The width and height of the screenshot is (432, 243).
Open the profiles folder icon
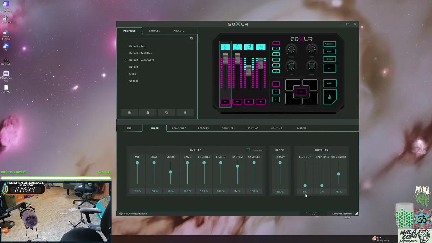pos(191,38)
